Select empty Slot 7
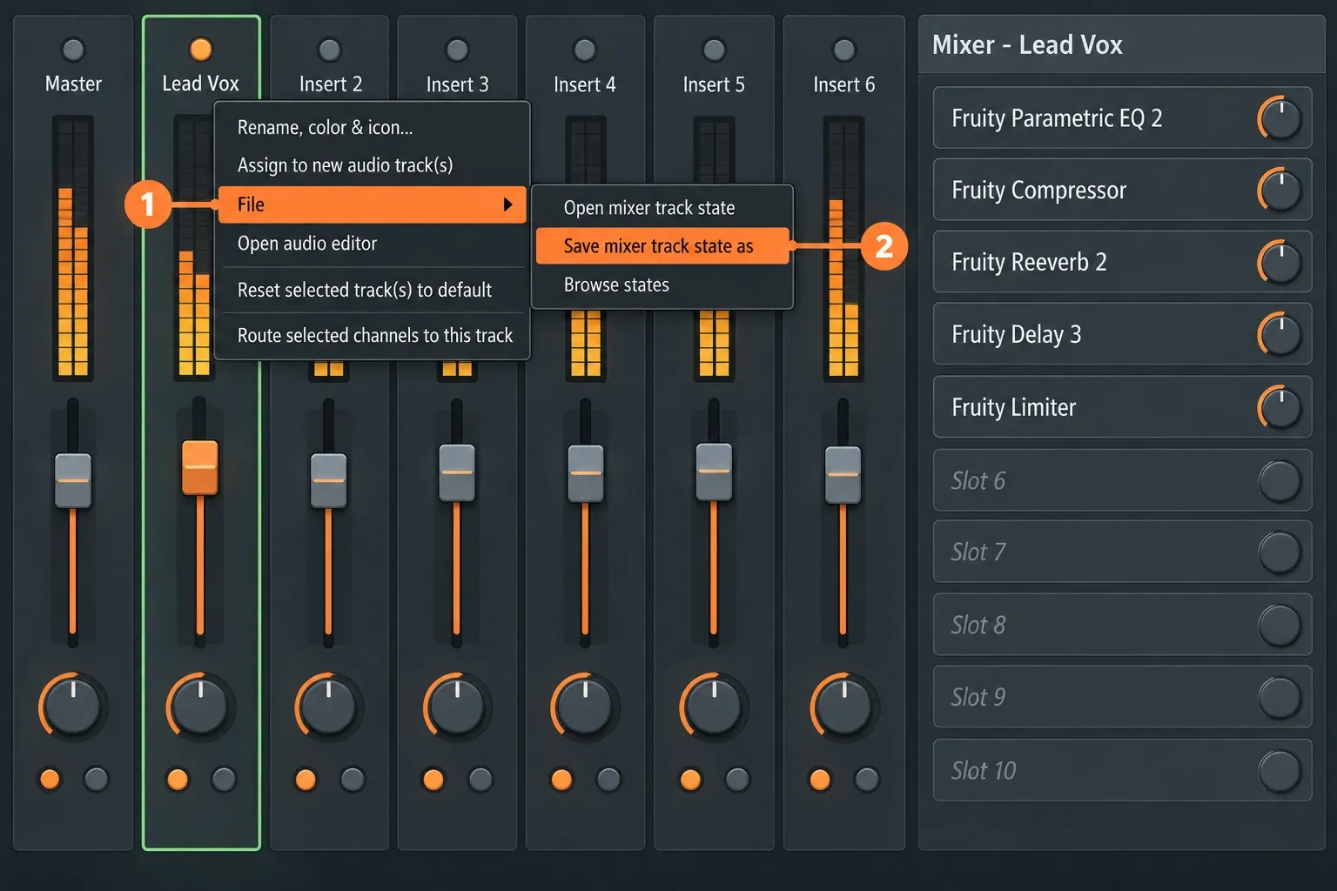The image size is (1337, 891). pos(1122,552)
